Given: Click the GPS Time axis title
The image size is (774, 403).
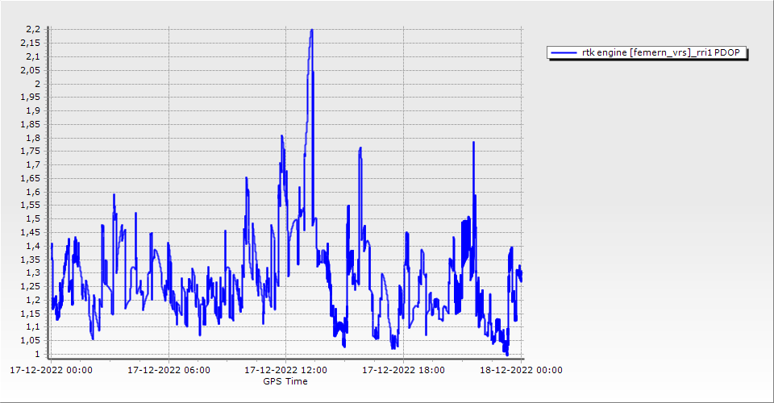Looking at the screenshot, I should pos(285,381).
